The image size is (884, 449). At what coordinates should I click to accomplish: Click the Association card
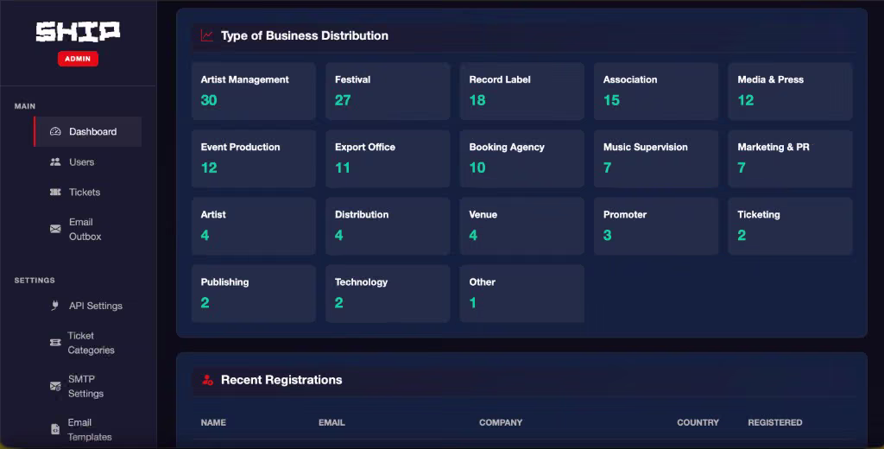point(656,91)
